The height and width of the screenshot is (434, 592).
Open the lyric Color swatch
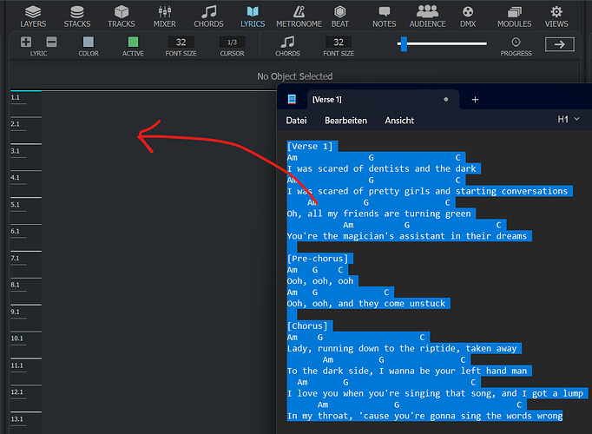click(x=89, y=42)
